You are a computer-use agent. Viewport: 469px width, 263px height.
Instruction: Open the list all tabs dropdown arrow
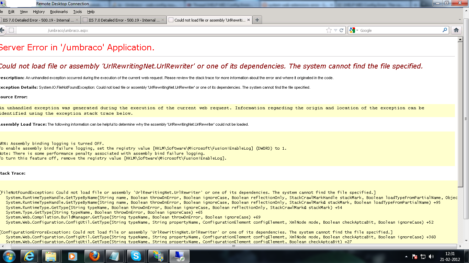click(x=460, y=20)
